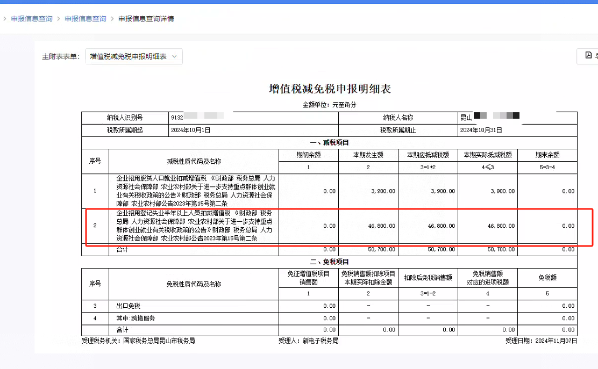
Task: Click the 一、减税项目 section header
Action: pyautogui.click(x=330, y=142)
